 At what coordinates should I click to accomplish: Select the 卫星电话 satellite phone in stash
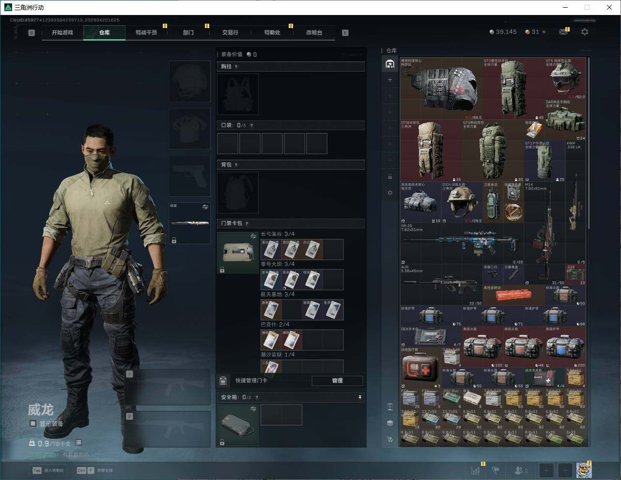pos(493,203)
